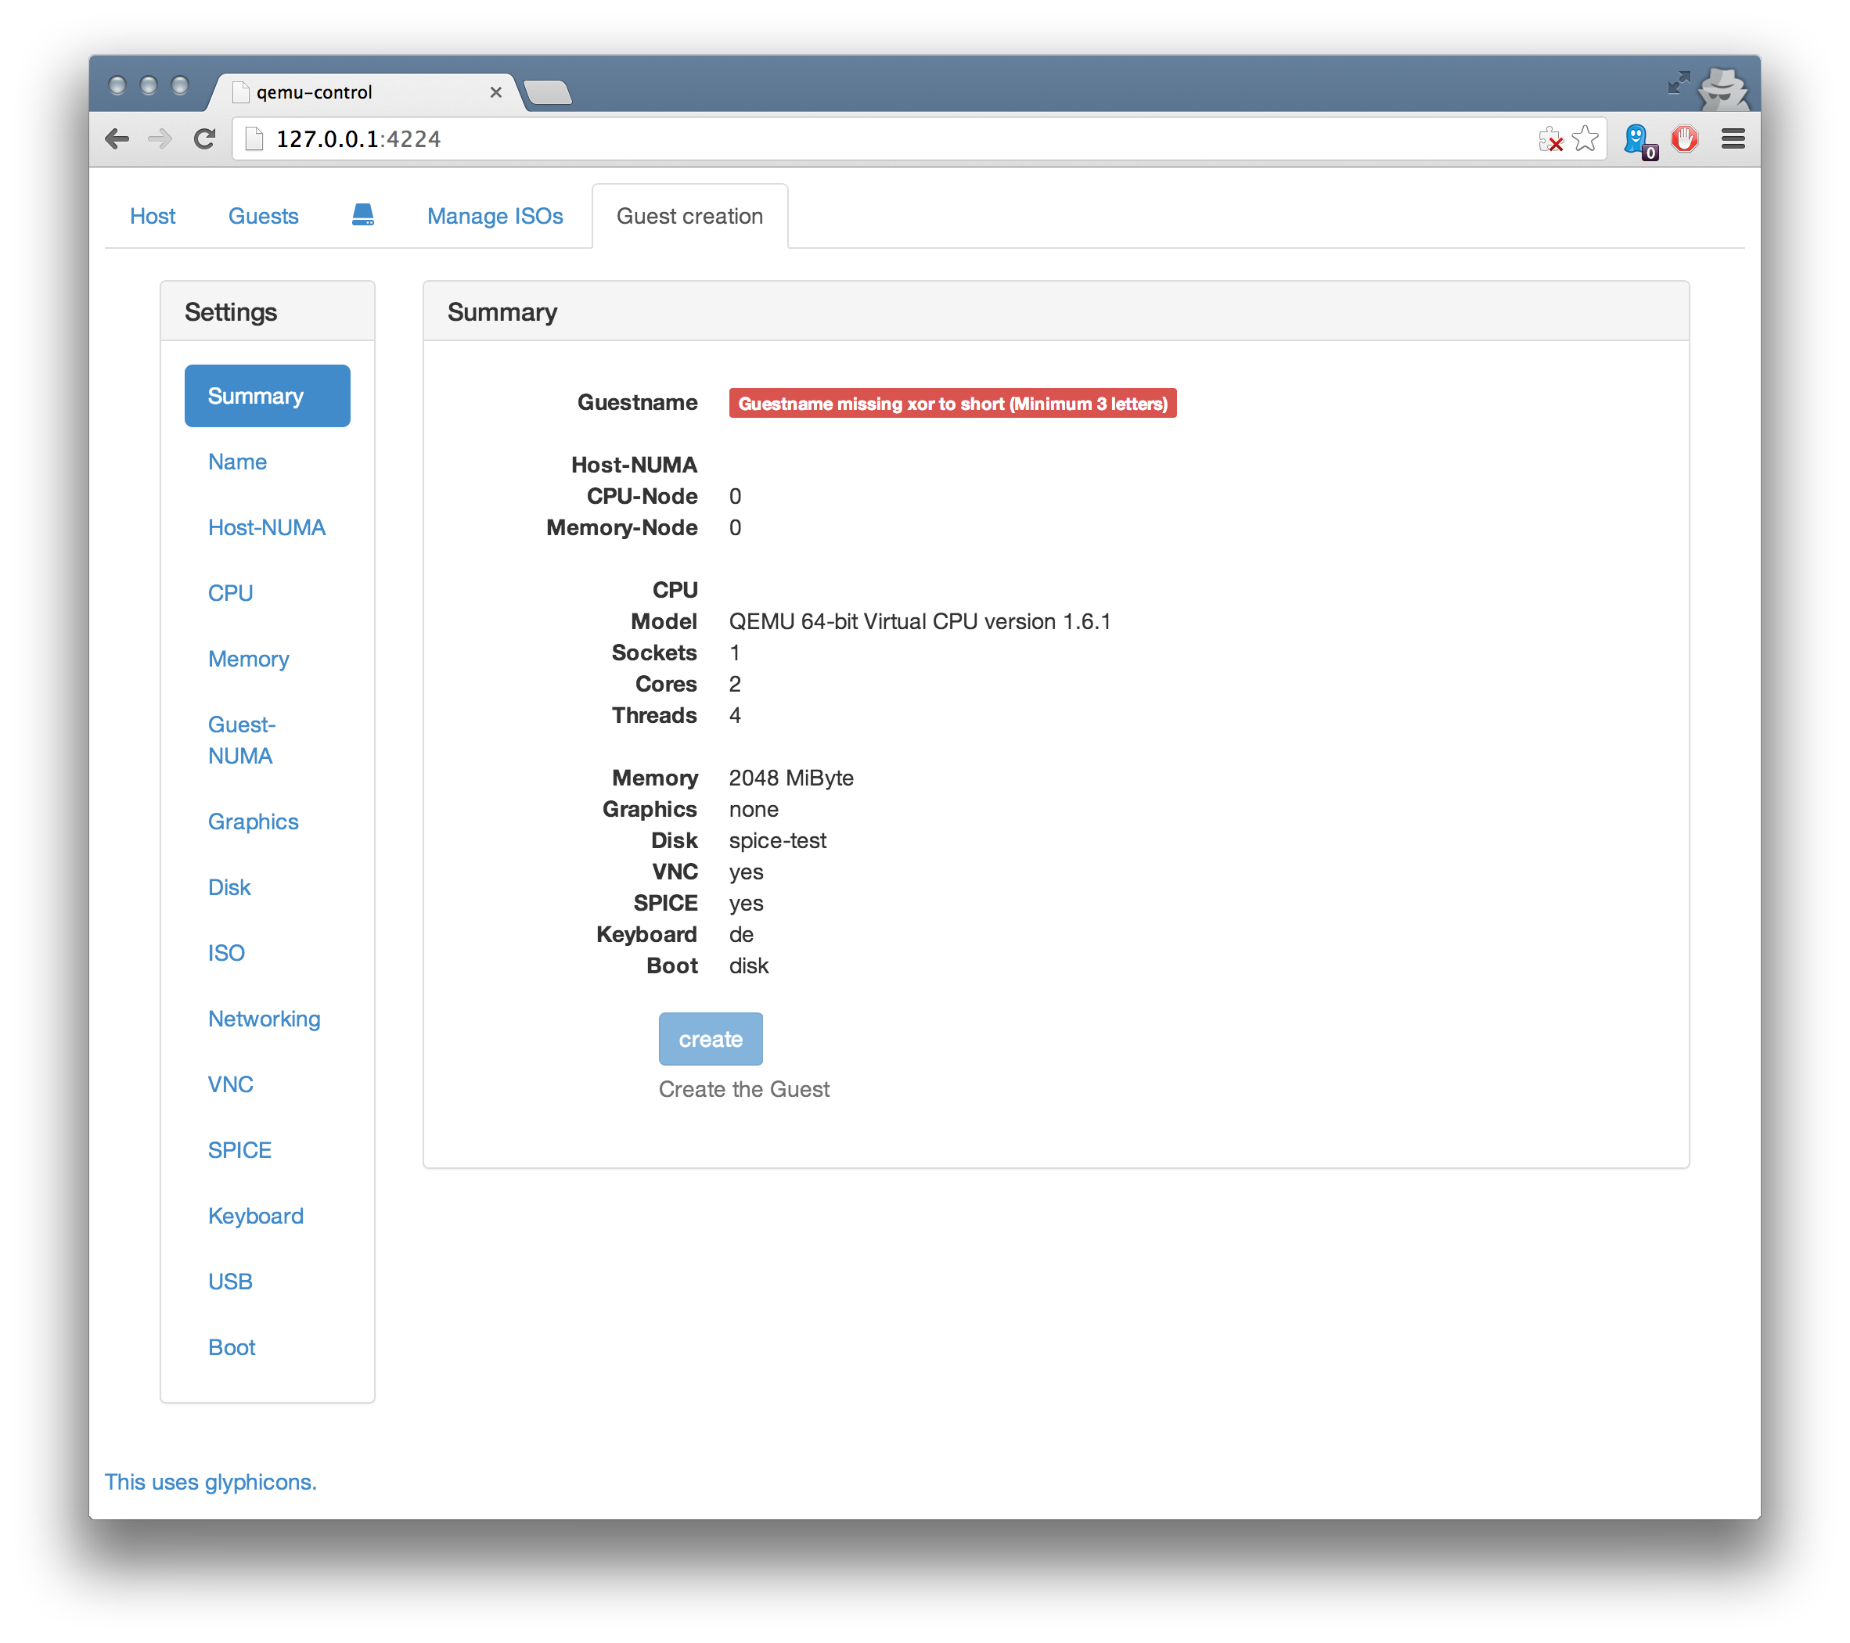1850x1643 pixels.
Task: Click the blocked plugin icon in address bar
Action: coord(1549,139)
